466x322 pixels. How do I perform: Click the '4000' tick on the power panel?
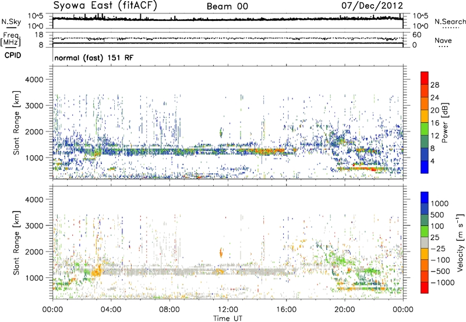(x=34, y=80)
